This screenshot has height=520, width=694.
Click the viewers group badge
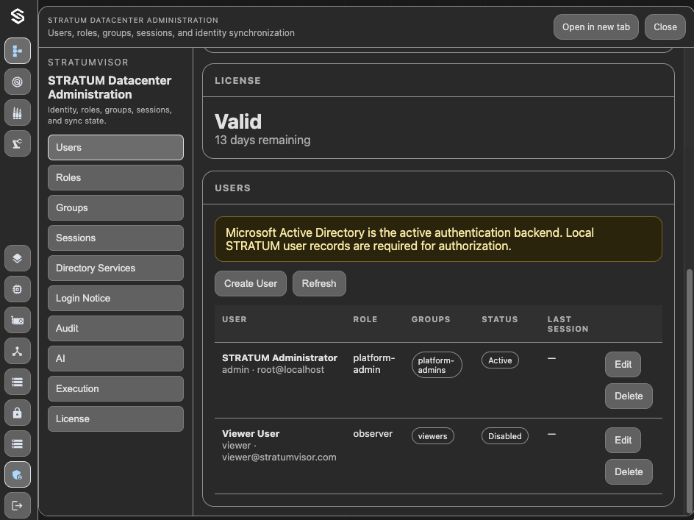[x=432, y=436]
